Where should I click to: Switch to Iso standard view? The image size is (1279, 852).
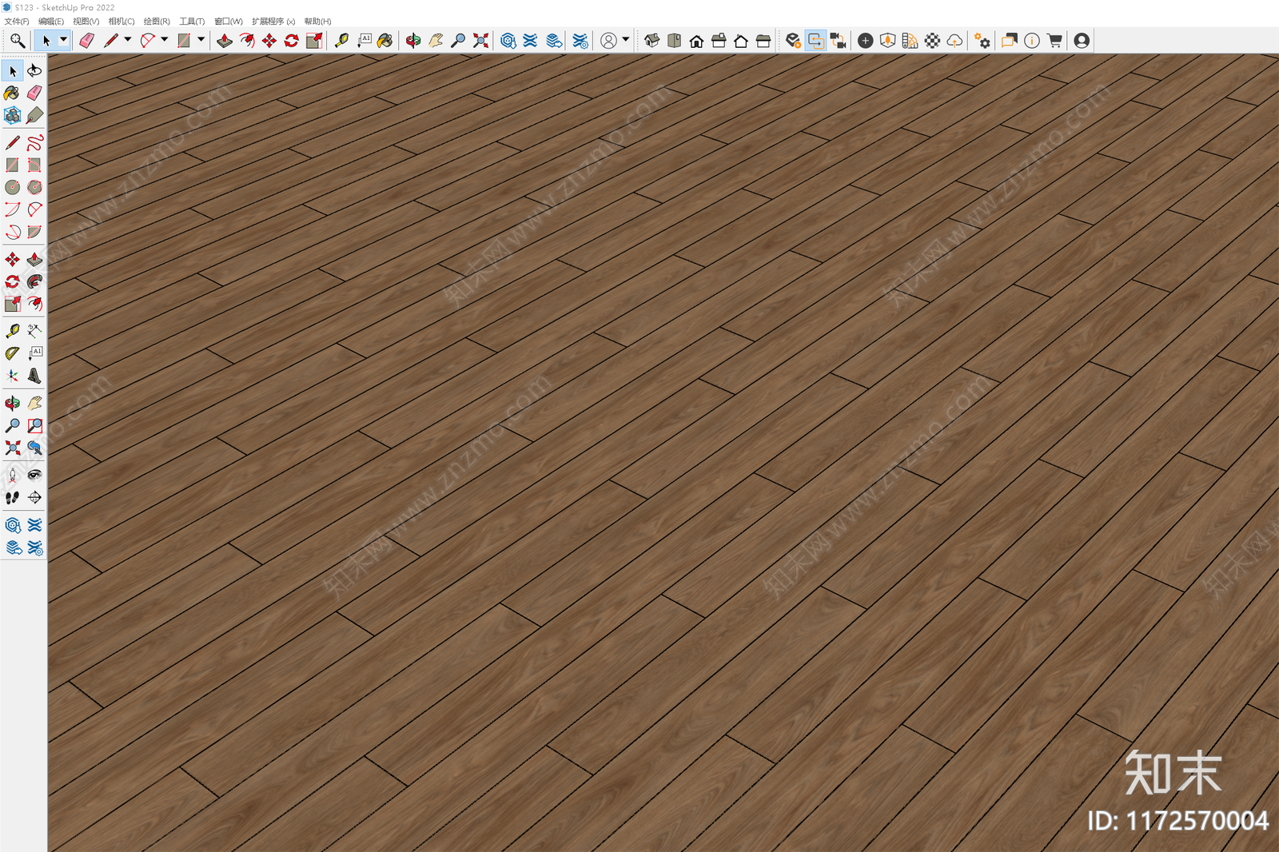652,41
